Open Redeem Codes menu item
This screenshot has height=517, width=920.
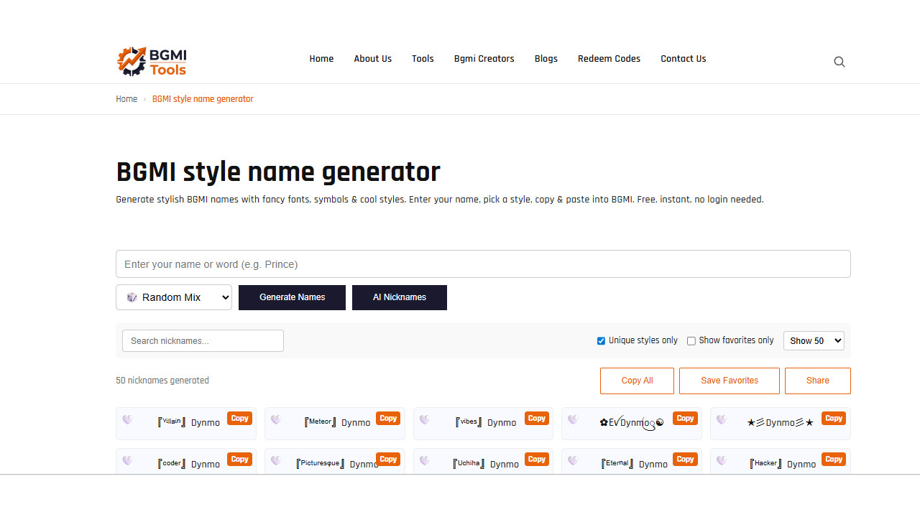(609, 59)
